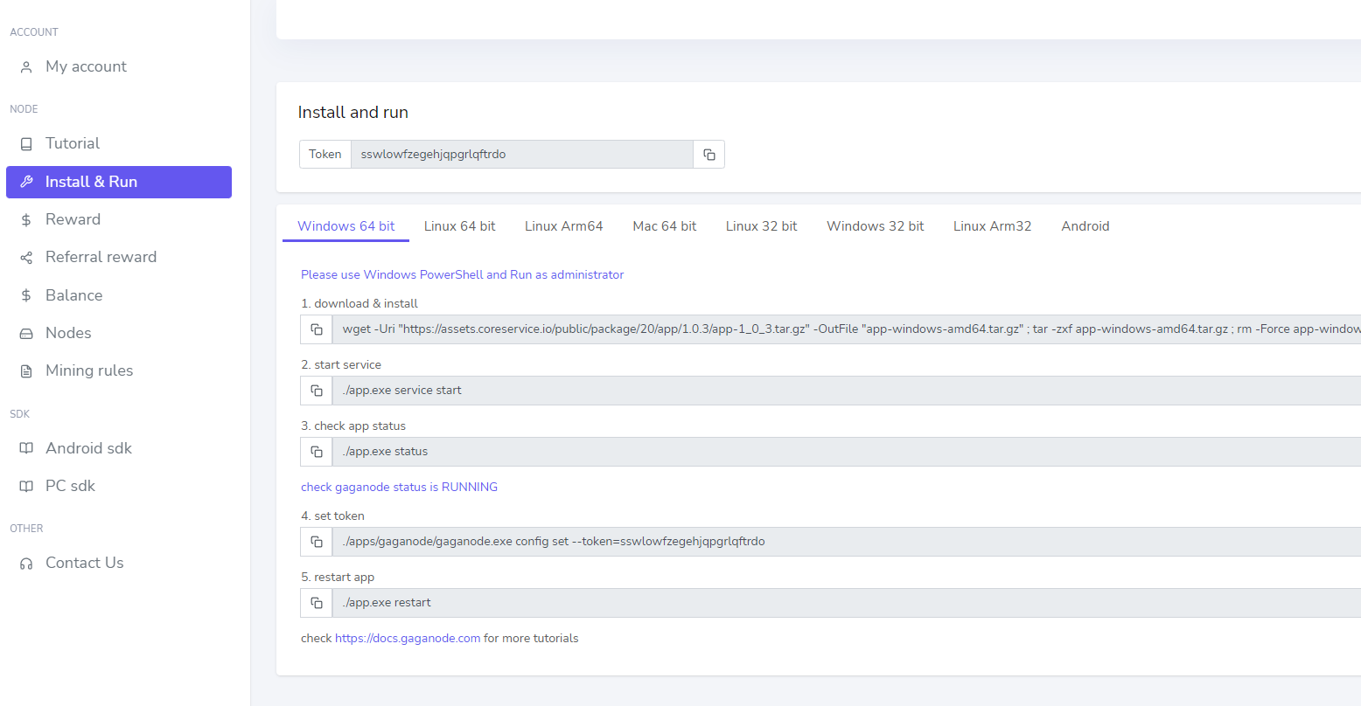Click the wget download command field
This screenshot has width=1361, height=706.
click(x=847, y=329)
